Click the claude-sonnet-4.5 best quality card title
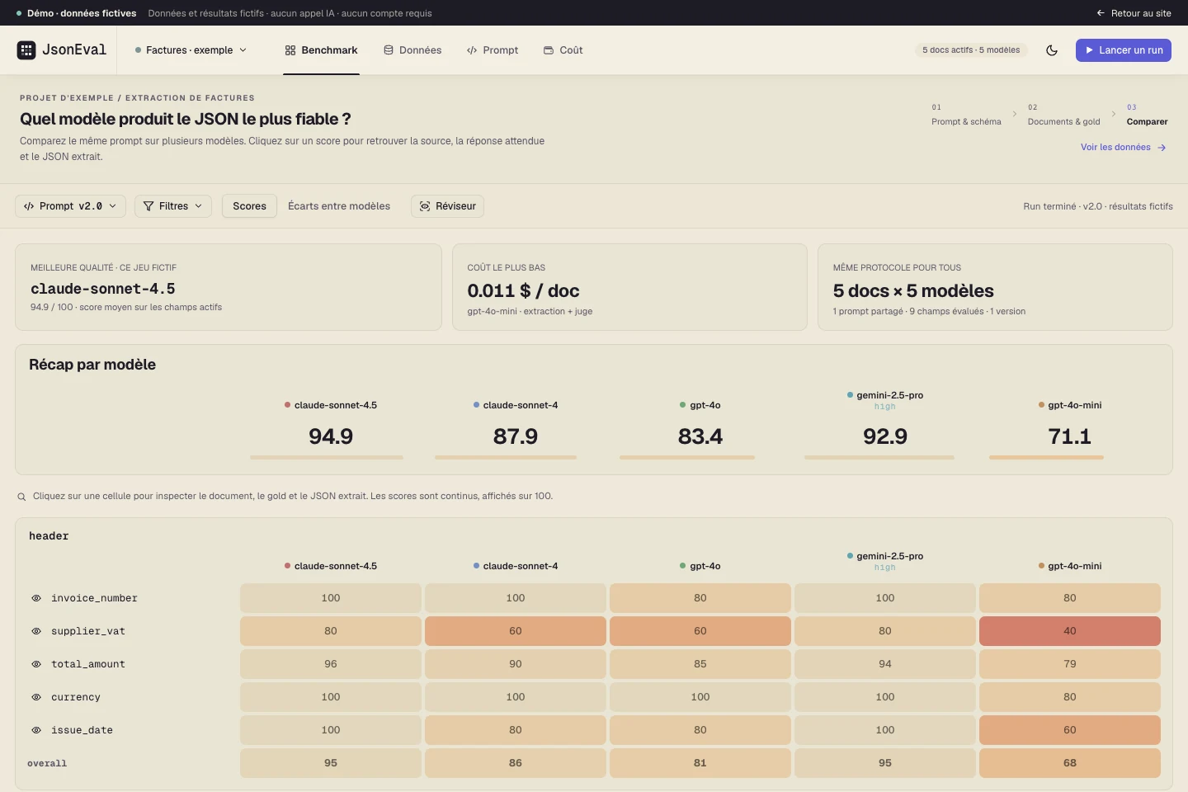1188x792 pixels. pyautogui.click(x=103, y=289)
